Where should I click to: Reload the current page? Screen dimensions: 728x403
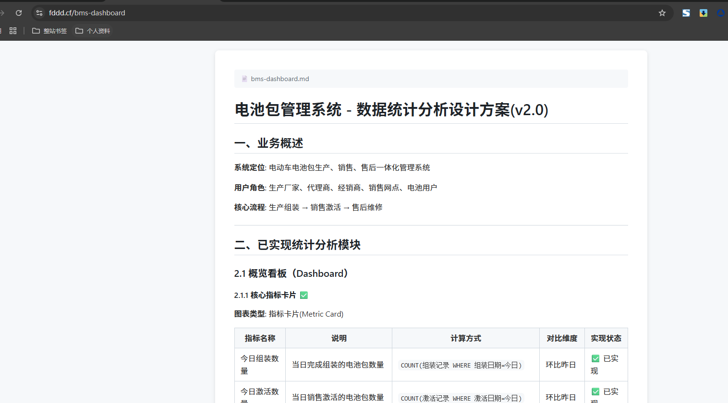(x=19, y=13)
